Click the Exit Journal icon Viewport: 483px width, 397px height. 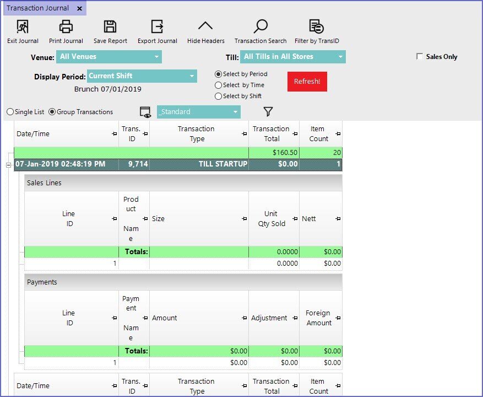[x=23, y=27]
